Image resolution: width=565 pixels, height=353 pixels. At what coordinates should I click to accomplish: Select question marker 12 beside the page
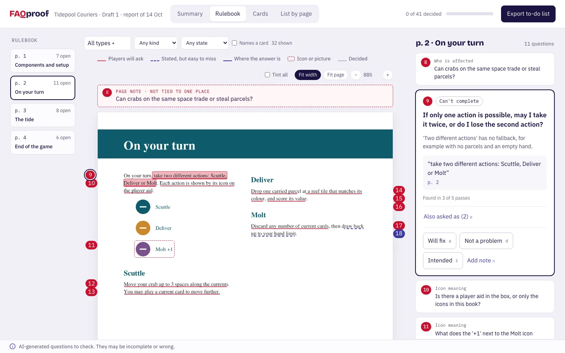(91, 284)
